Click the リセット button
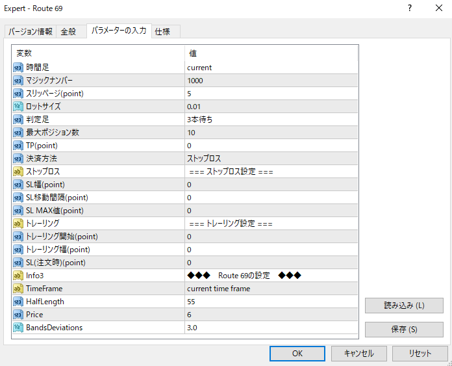 (x=420, y=354)
